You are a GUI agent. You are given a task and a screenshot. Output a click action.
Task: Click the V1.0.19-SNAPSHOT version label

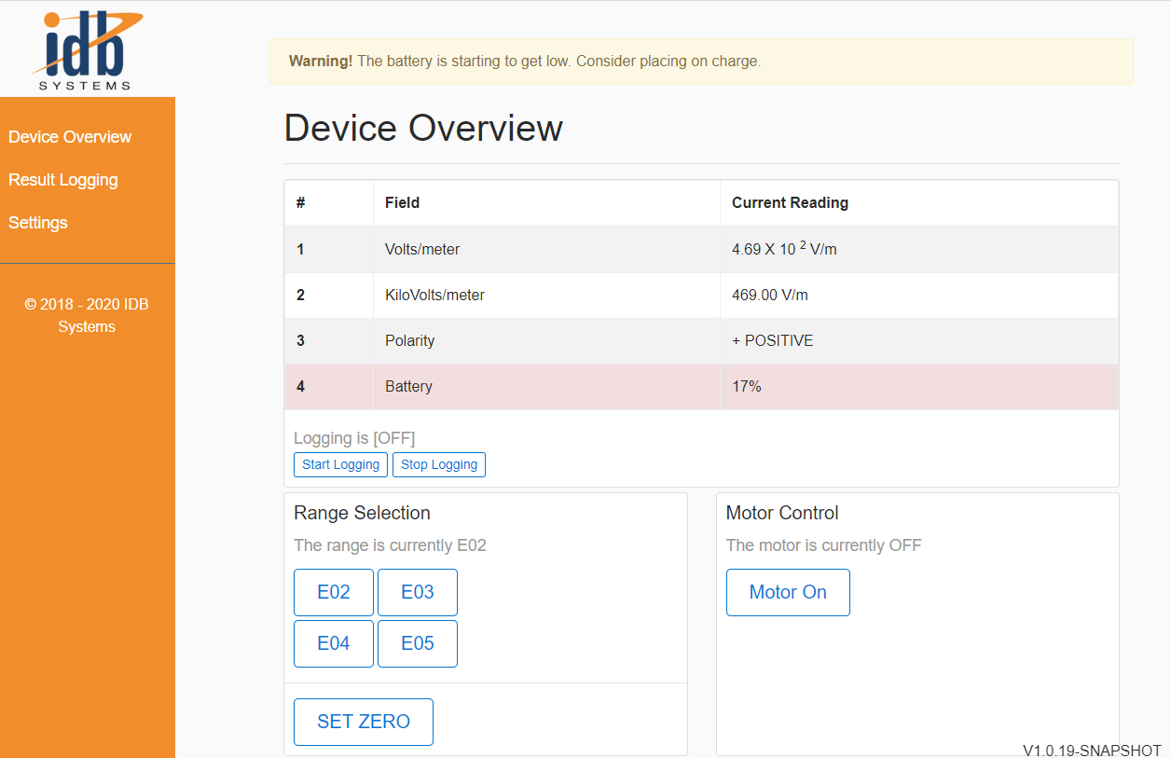[1092, 751]
